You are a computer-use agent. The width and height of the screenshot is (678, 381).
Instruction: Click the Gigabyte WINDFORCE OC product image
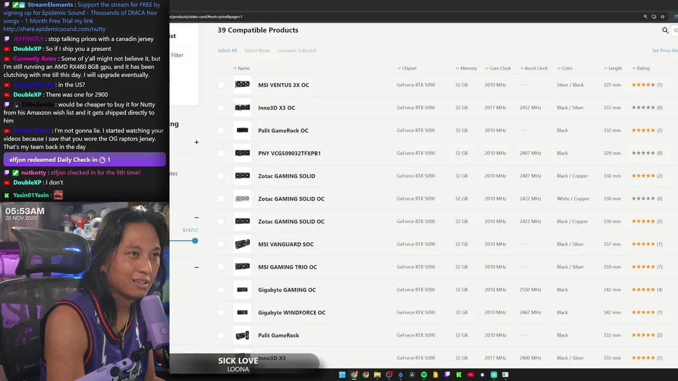tap(242, 312)
